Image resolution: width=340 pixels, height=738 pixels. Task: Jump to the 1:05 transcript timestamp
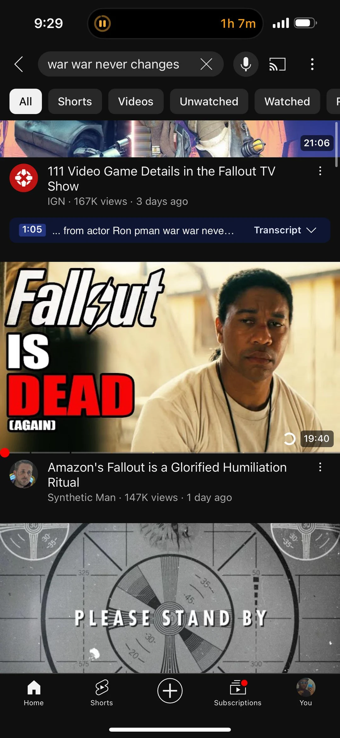pos(32,230)
